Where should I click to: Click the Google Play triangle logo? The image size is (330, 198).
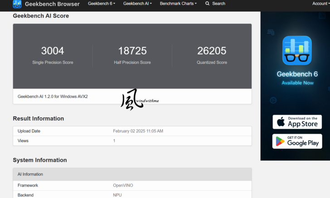pyautogui.click(x=280, y=141)
